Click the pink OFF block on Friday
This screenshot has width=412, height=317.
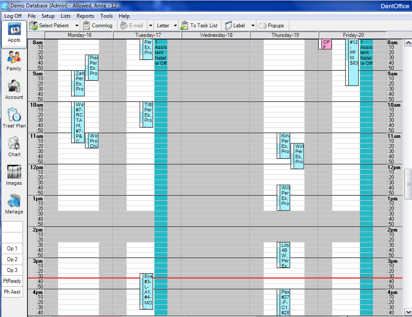pos(326,44)
